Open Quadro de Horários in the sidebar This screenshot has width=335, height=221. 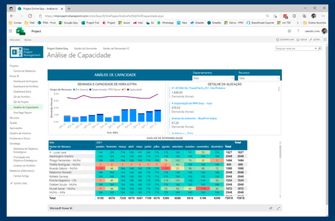point(20,133)
